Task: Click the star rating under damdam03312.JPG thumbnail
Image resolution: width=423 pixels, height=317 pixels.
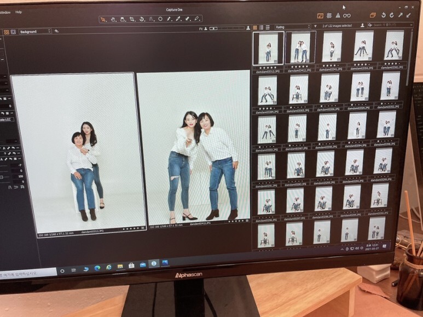Action: 268,67
